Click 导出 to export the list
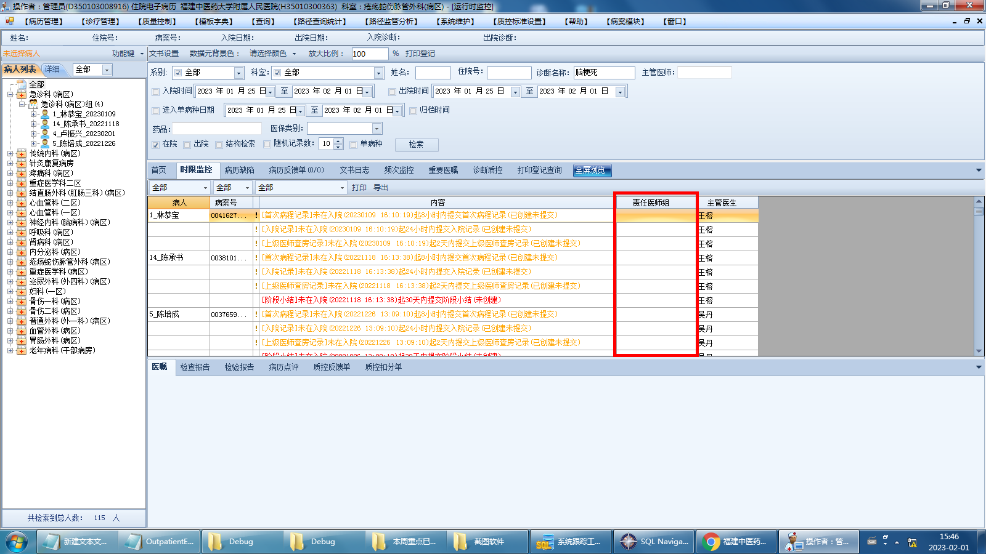 pyautogui.click(x=381, y=188)
